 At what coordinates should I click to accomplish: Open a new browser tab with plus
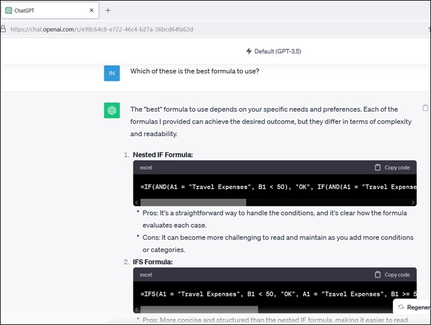click(108, 10)
